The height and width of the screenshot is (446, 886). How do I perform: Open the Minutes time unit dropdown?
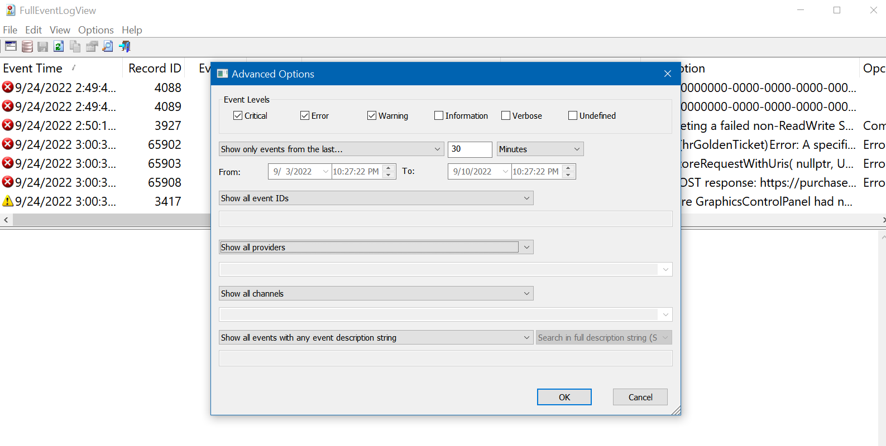click(x=540, y=149)
